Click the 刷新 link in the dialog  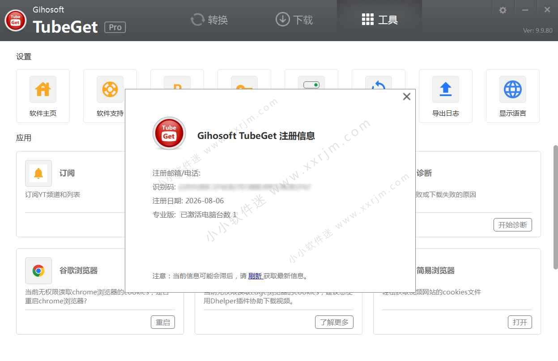pyautogui.click(x=255, y=276)
